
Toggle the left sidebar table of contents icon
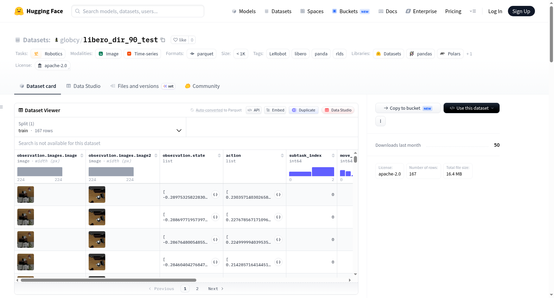tap(1, 107)
